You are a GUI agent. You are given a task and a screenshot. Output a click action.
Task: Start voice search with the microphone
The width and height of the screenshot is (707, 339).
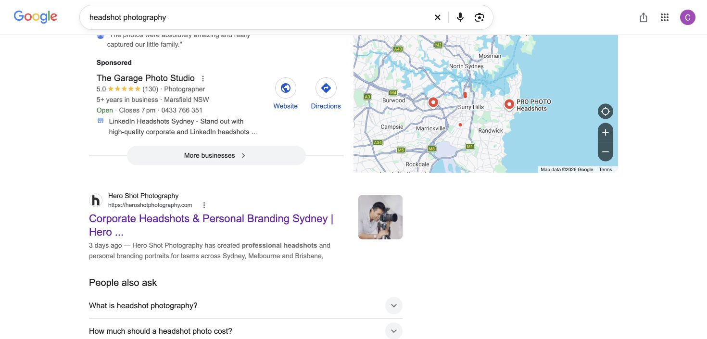[x=460, y=17]
